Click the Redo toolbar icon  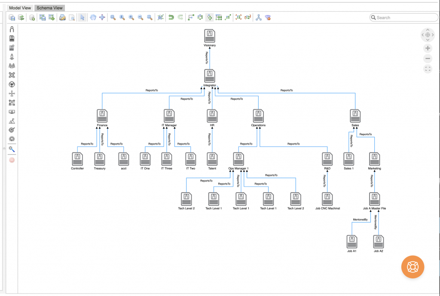point(180,17)
